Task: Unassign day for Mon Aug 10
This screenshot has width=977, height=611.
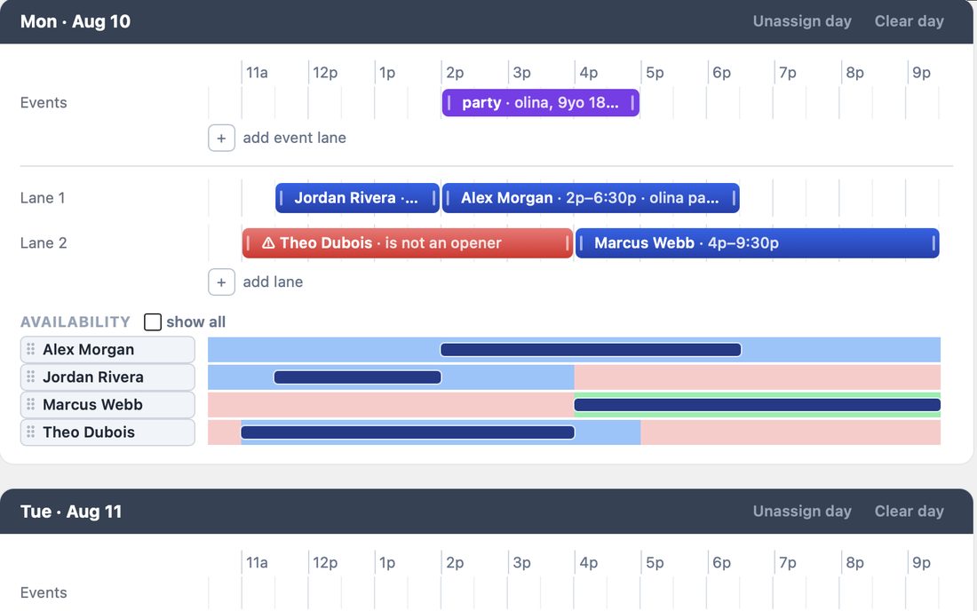Action: tap(802, 21)
